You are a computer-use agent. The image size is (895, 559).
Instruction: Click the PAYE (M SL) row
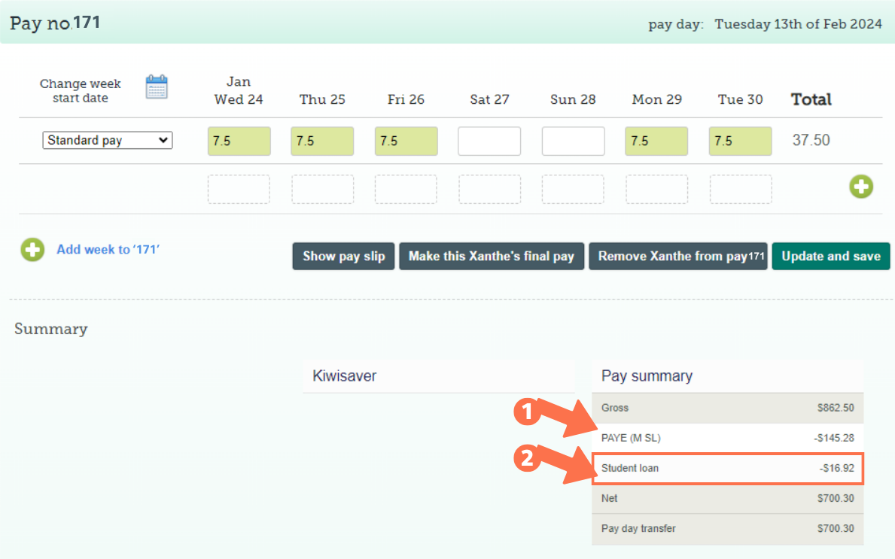[727, 438]
